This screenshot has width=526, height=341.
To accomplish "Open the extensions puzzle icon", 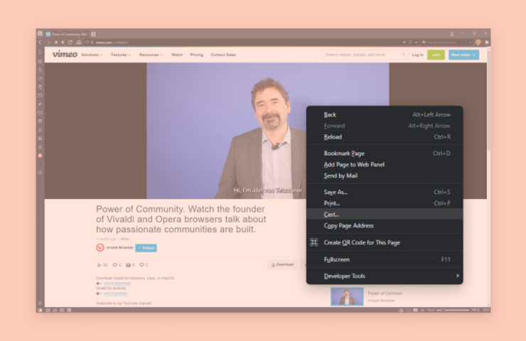I will pyautogui.click(x=487, y=42).
